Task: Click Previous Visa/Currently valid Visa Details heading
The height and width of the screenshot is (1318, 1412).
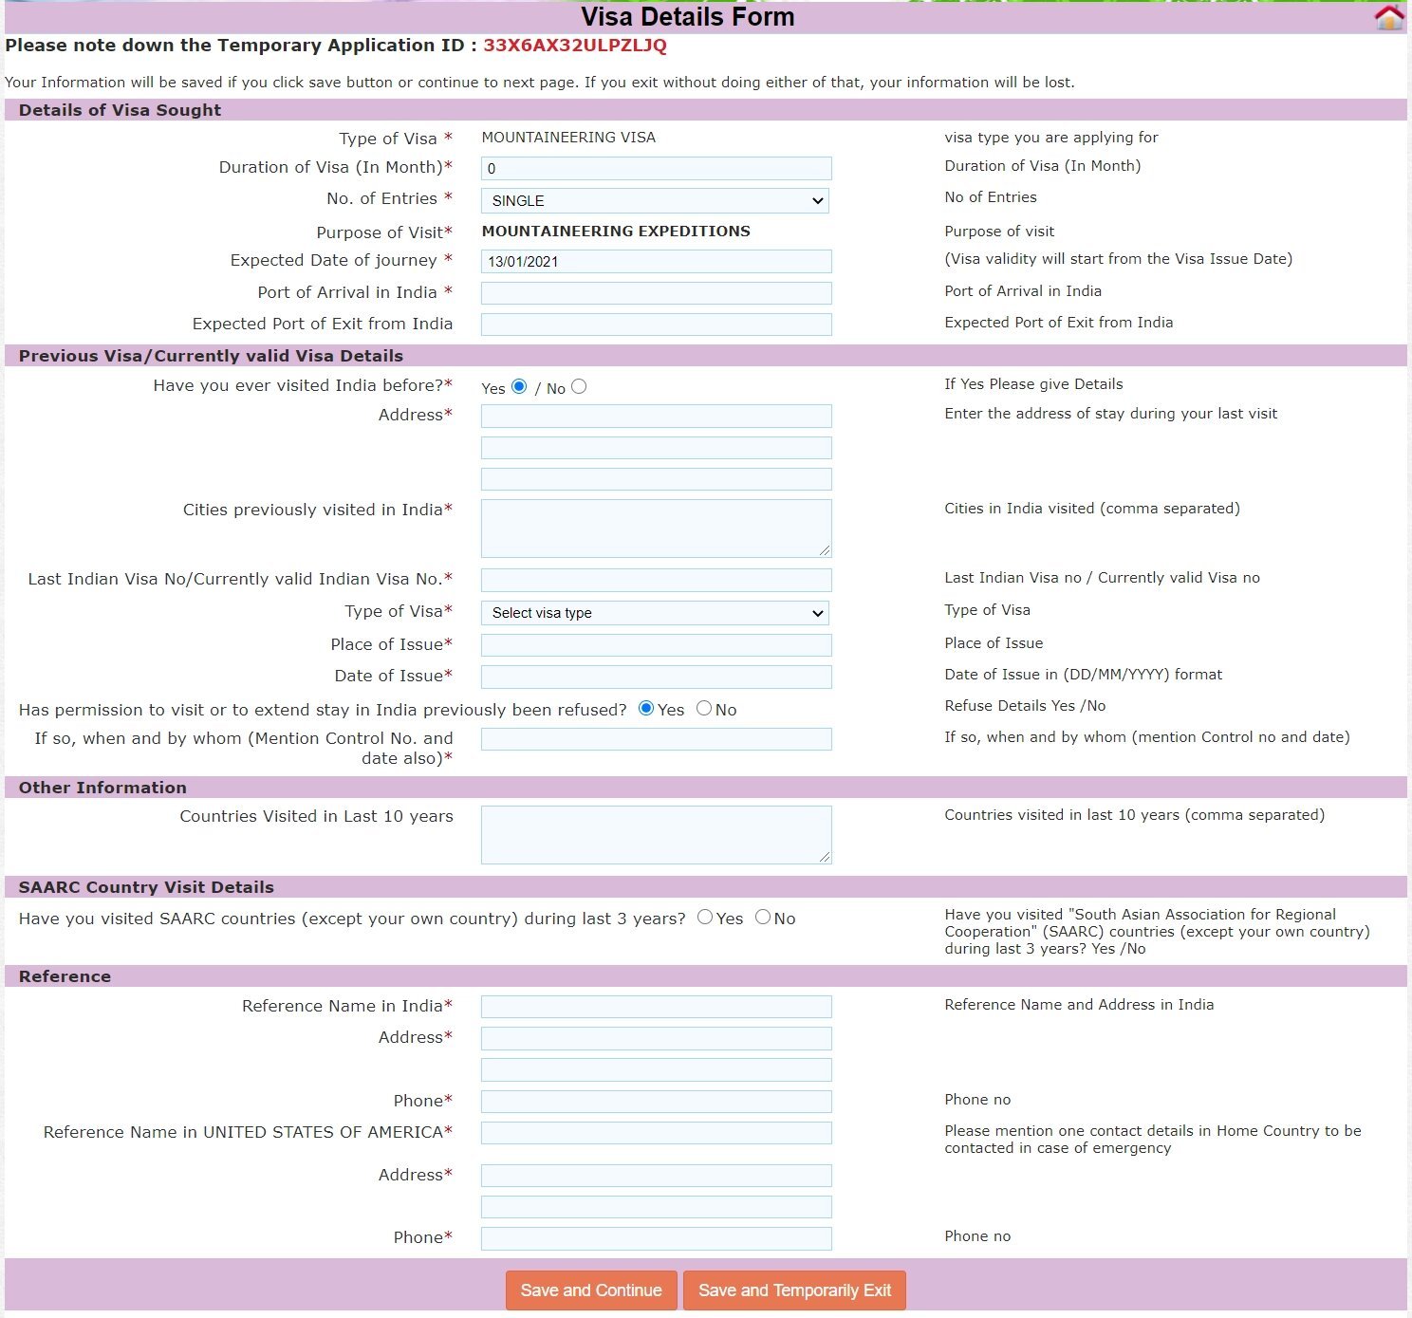Action: [x=211, y=356]
